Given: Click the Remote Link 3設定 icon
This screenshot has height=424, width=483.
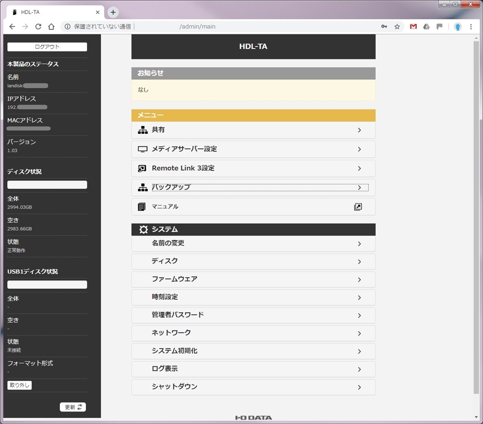Looking at the screenshot, I should tap(142, 169).
